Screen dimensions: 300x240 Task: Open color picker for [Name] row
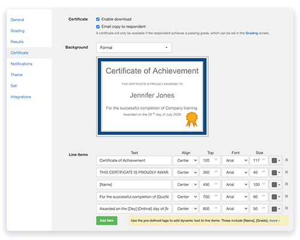(276, 185)
